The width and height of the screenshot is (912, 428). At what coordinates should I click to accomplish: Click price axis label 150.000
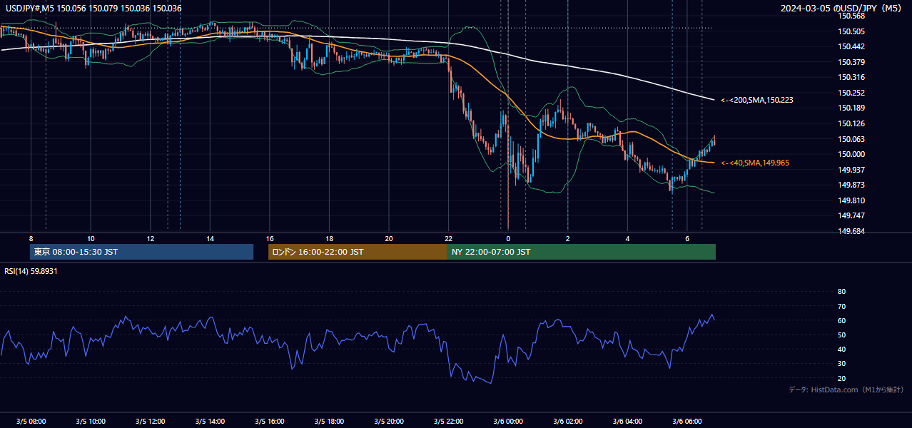point(851,154)
